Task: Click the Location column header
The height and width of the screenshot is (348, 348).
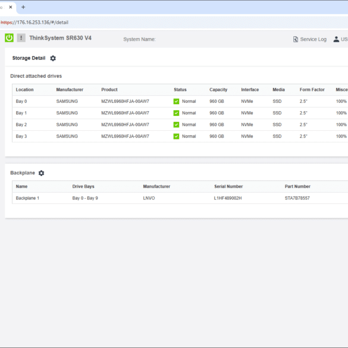Action: [x=24, y=90]
